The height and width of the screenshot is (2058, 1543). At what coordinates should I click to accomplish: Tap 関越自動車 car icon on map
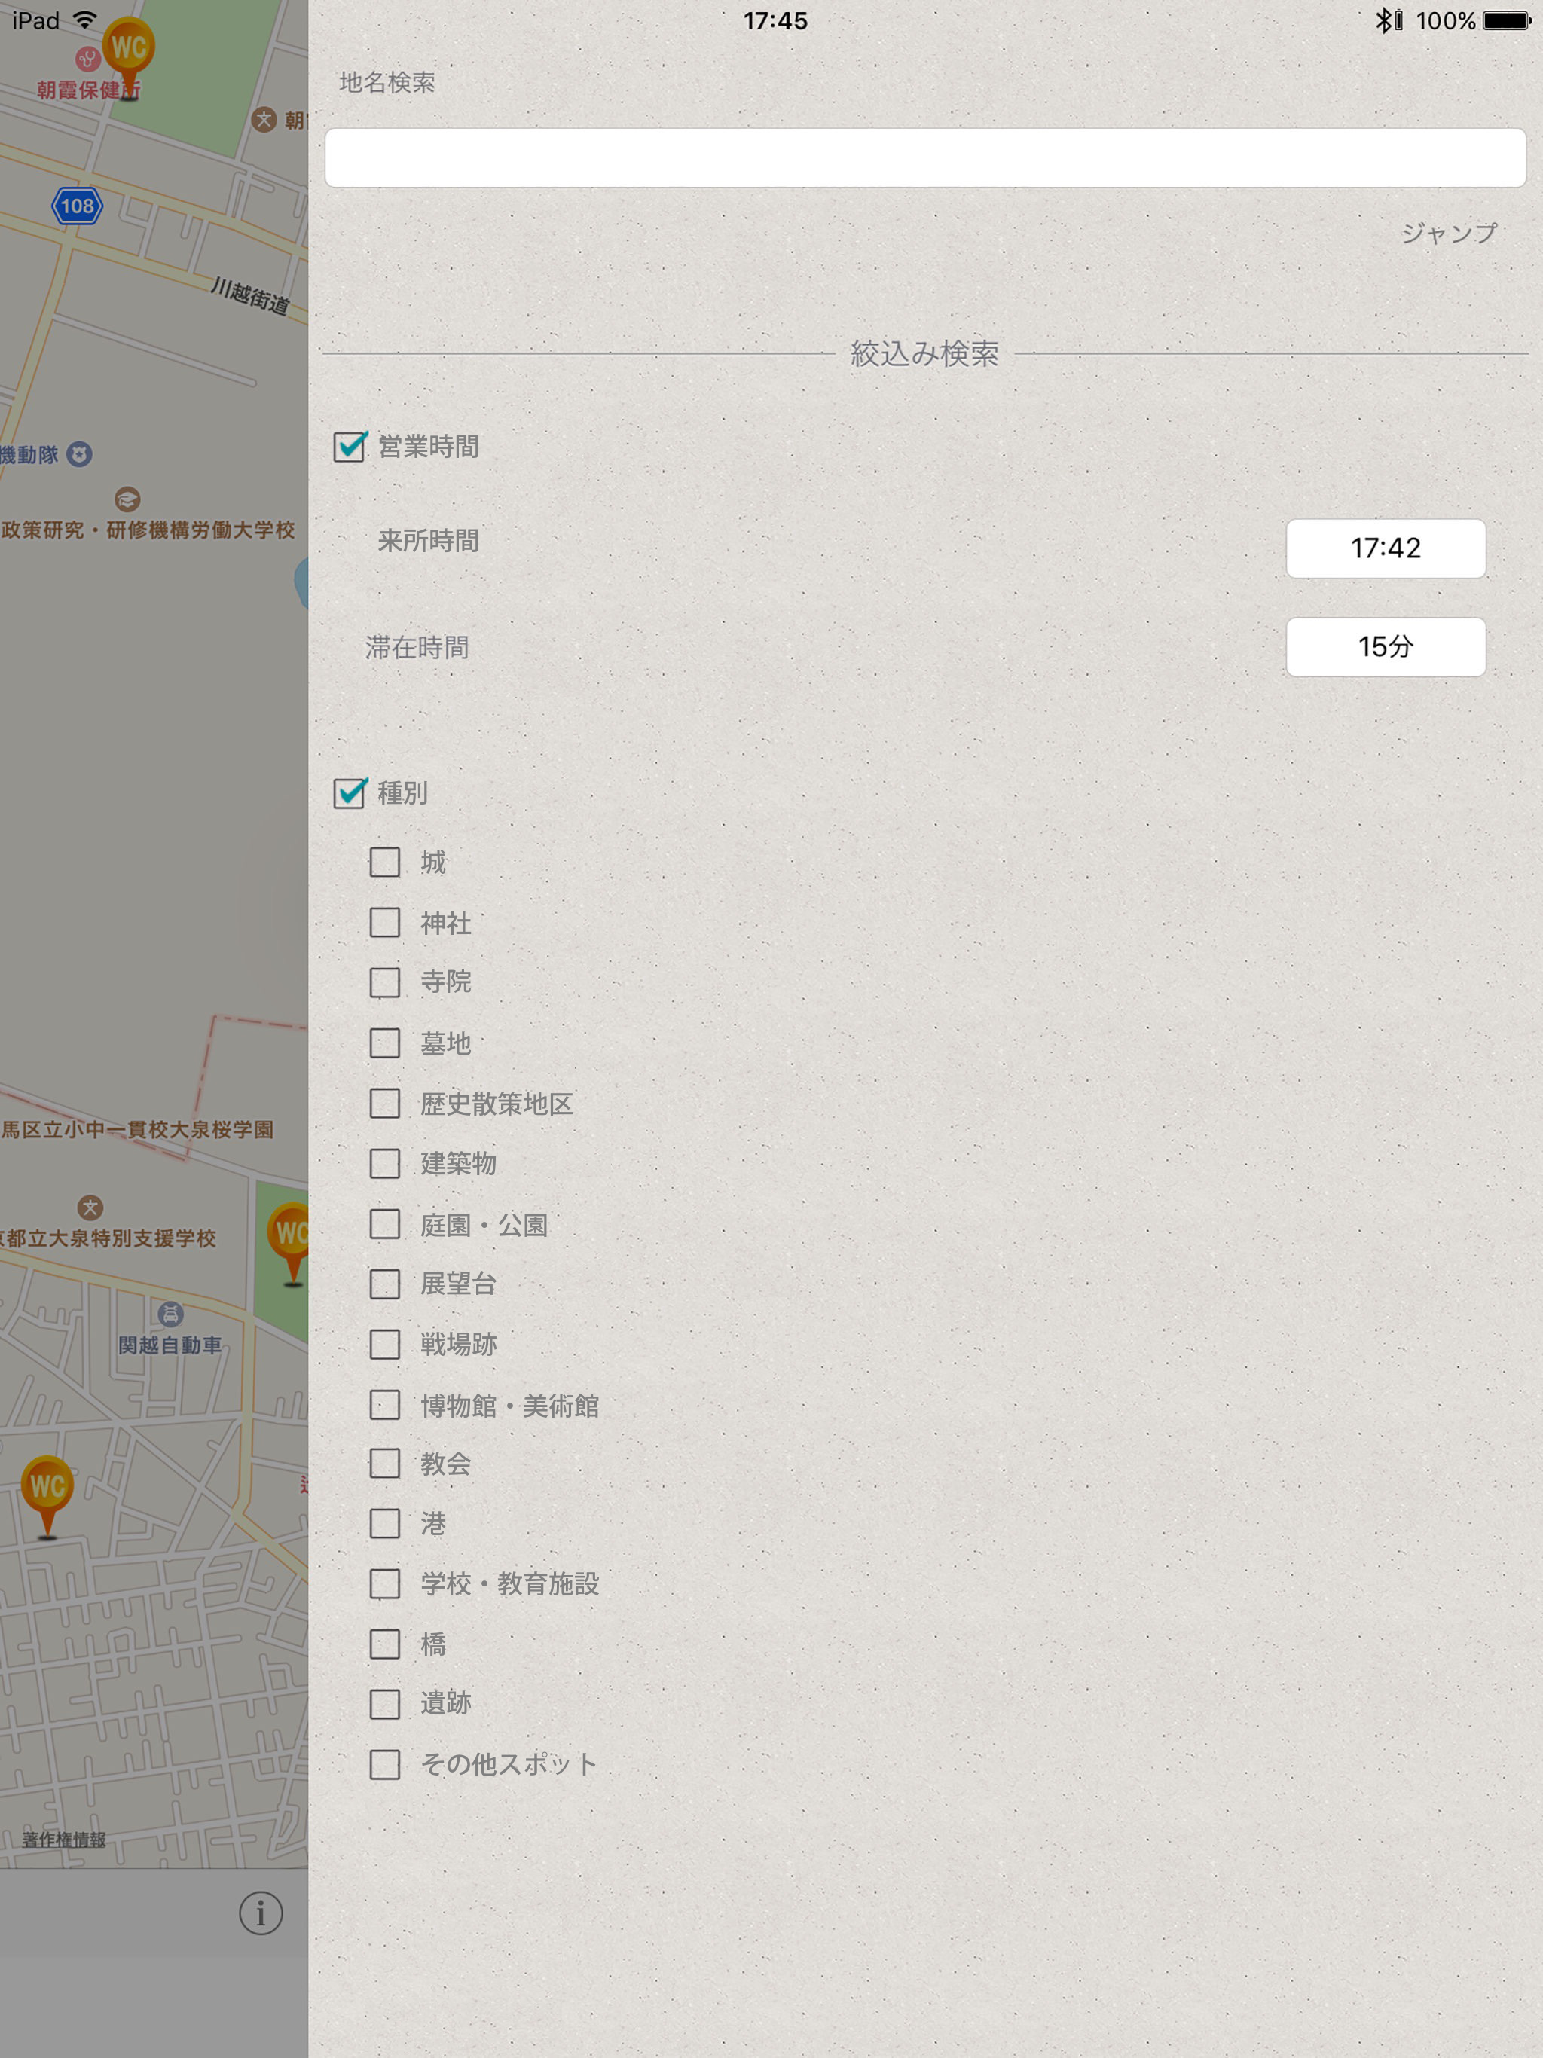coord(170,1314)
